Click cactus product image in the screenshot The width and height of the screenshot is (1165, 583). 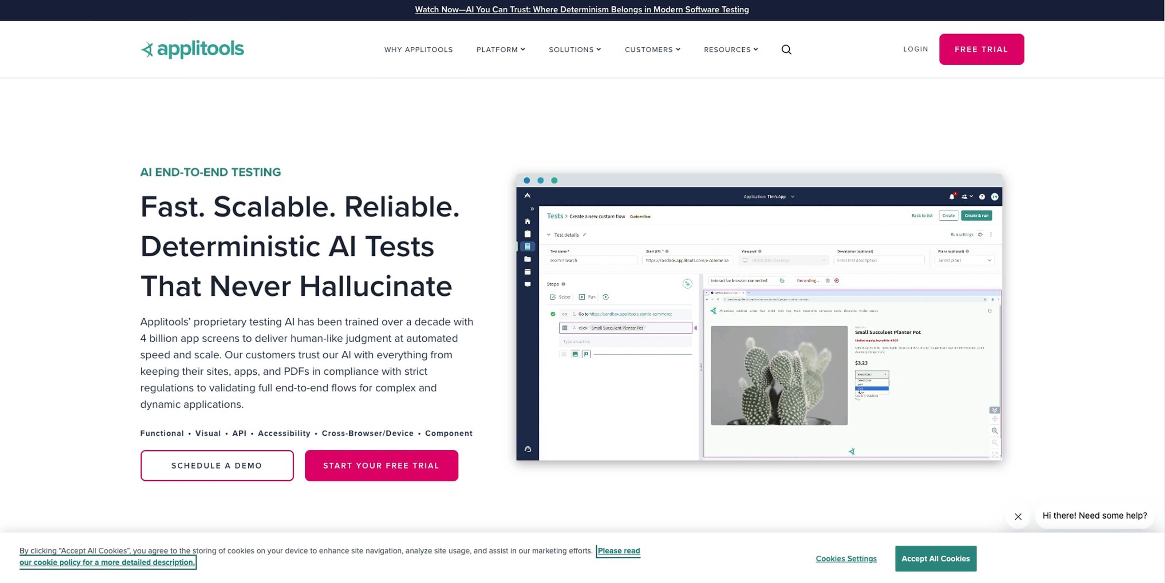[x=779, y=375]
